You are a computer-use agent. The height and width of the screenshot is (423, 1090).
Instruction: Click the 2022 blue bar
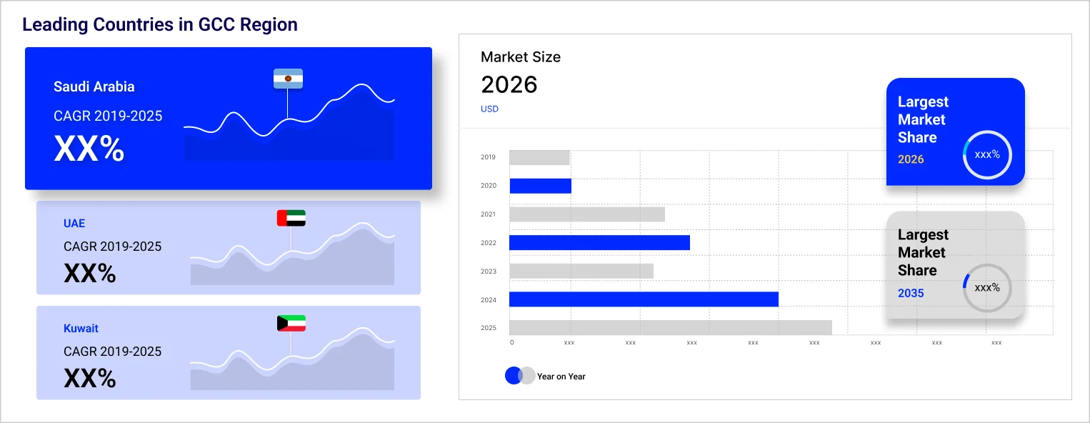[599, 243]
